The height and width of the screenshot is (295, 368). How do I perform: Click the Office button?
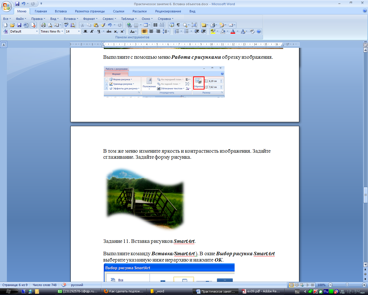(6, 6)
